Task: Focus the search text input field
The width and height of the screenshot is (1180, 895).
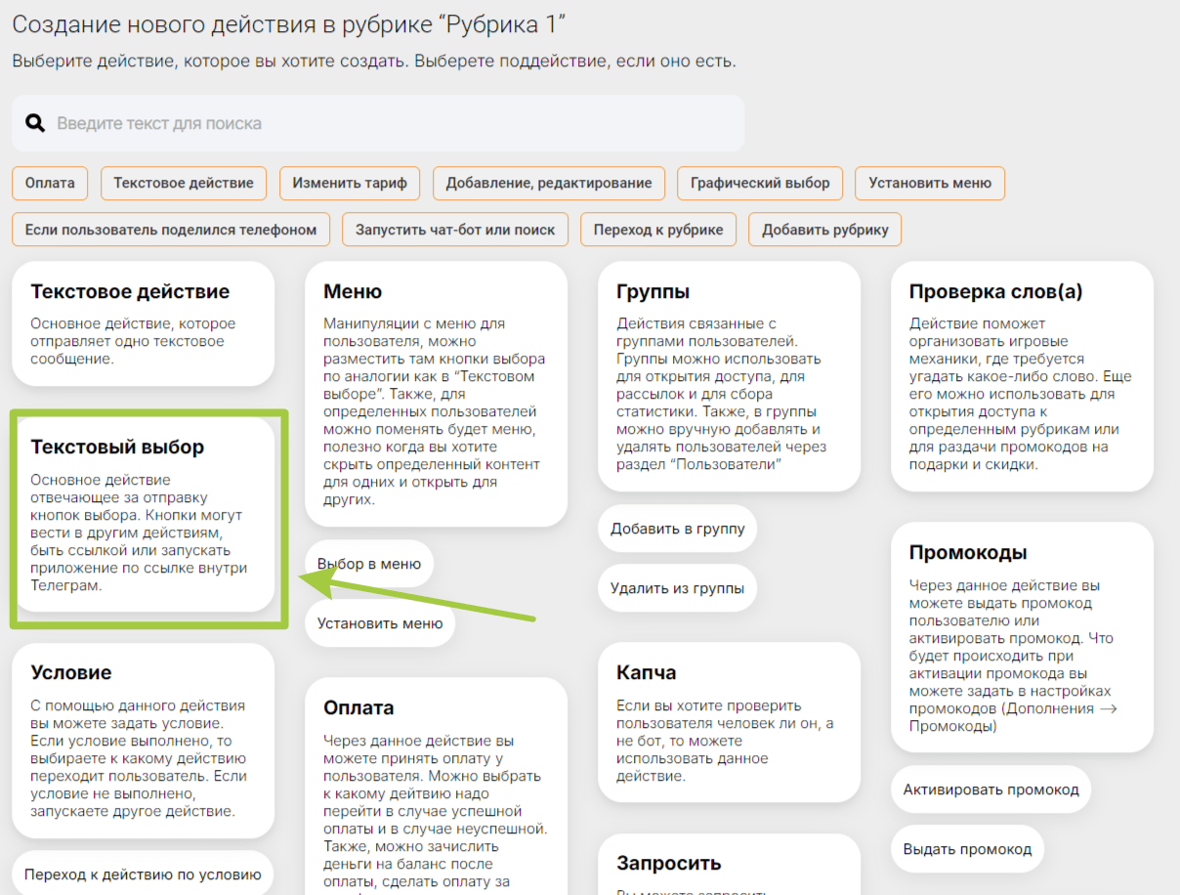Action: pyautogui.click(x=378, y=123)
